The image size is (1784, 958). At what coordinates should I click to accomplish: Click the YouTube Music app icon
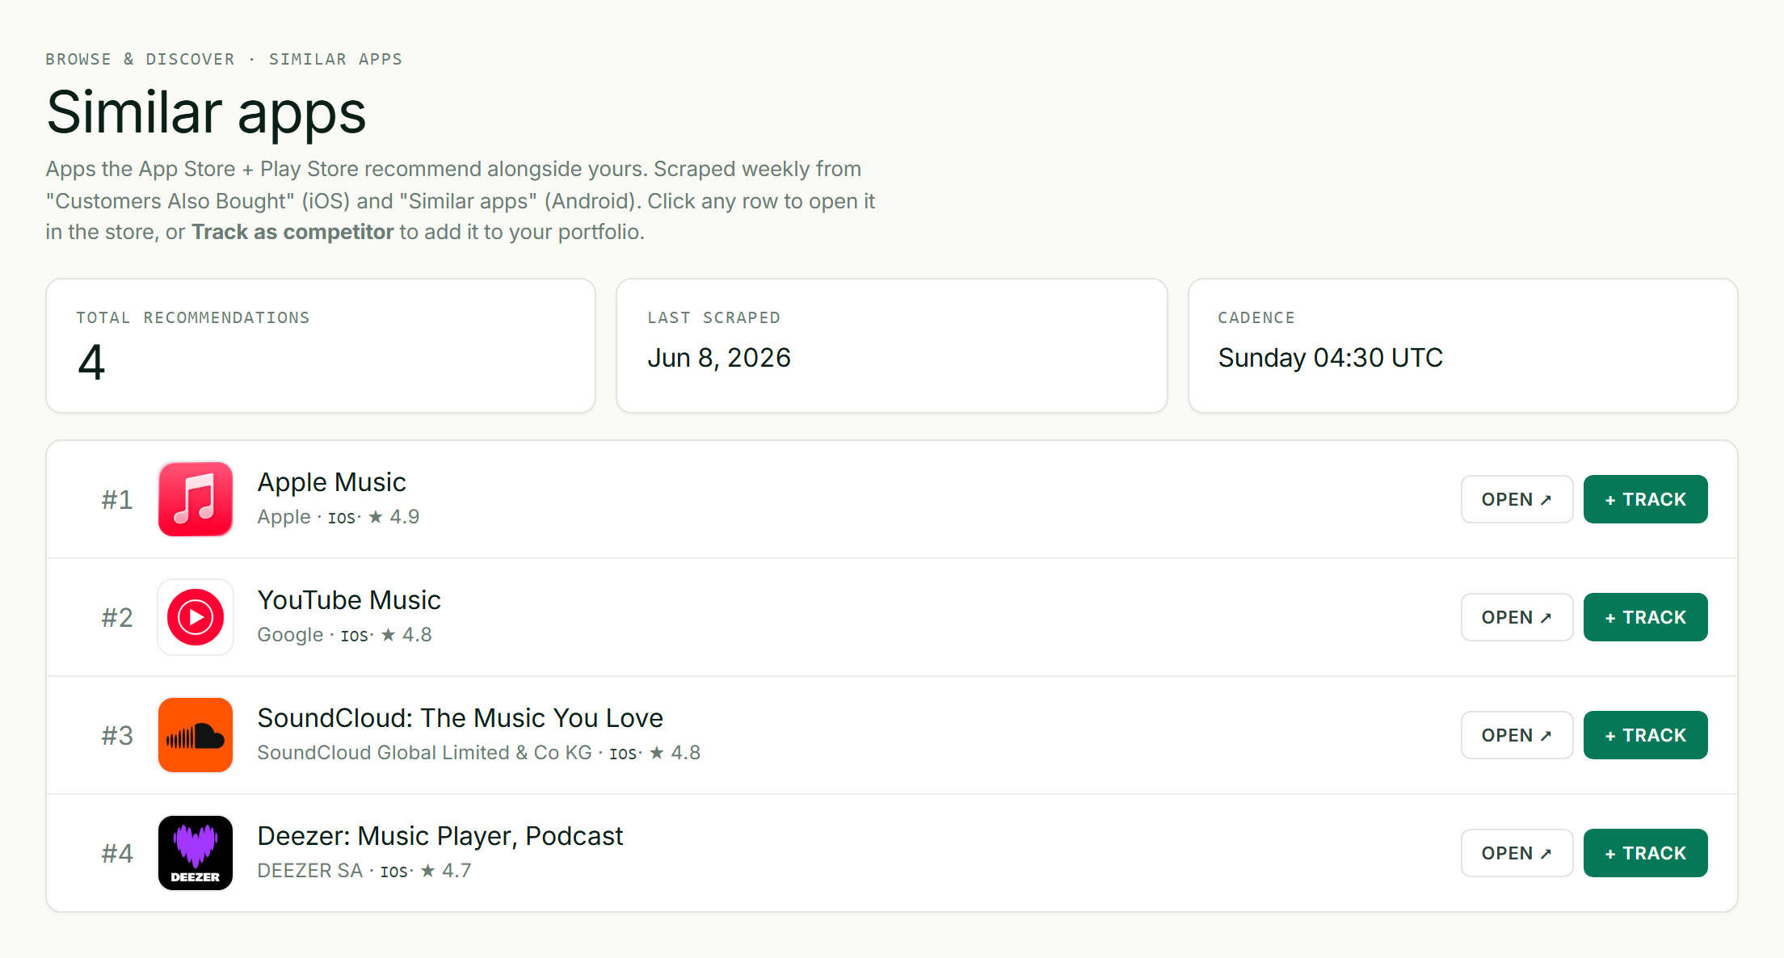click(x=196, y=617)
